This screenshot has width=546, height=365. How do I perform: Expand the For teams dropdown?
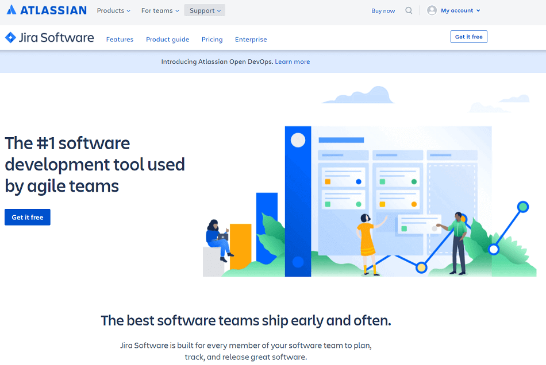tap(160, 10)
